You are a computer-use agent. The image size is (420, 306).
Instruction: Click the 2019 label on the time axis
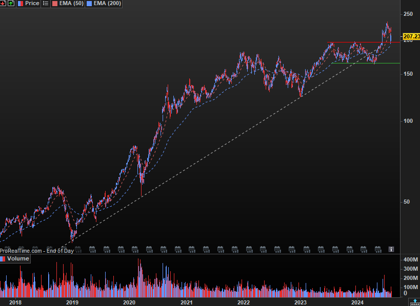(72, 302)
